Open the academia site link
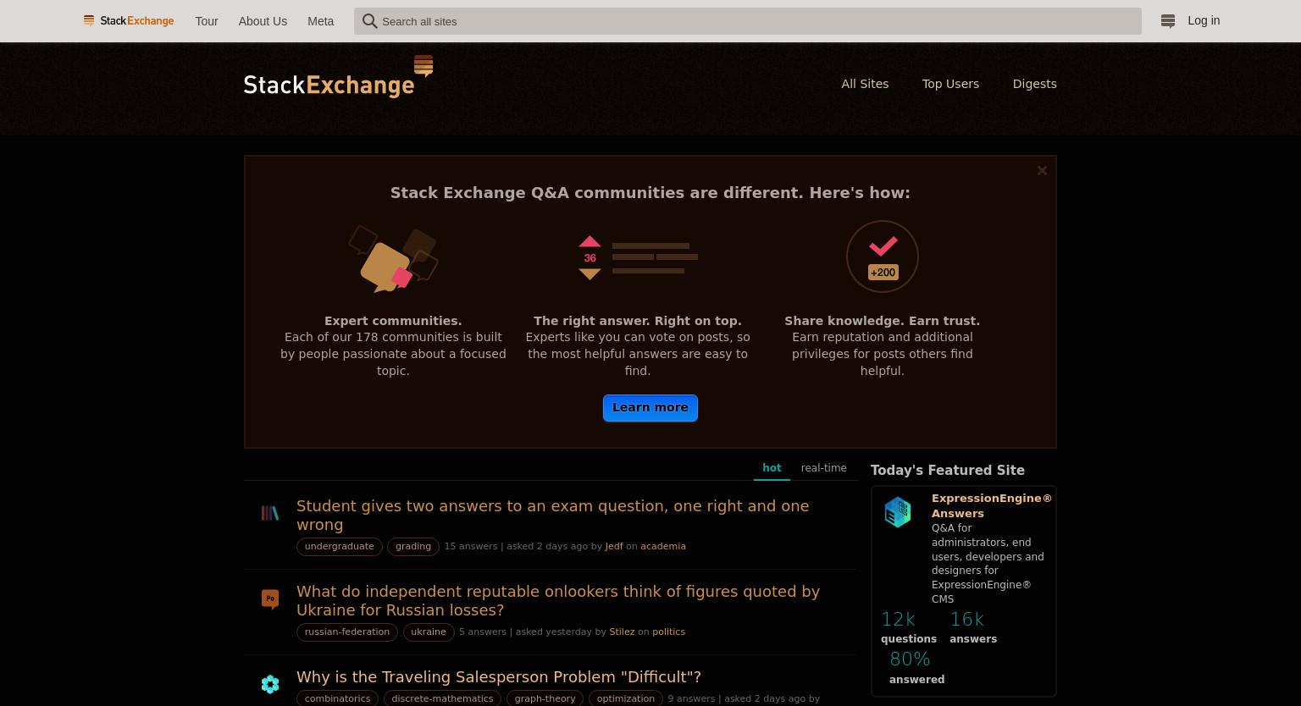This screenshot has height=706, width=1301. click(663, 547)
